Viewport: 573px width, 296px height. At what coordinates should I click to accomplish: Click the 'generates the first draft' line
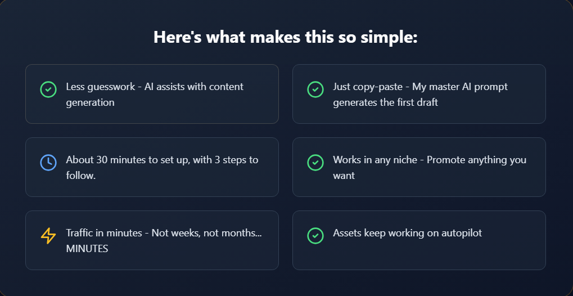(385, 102)
